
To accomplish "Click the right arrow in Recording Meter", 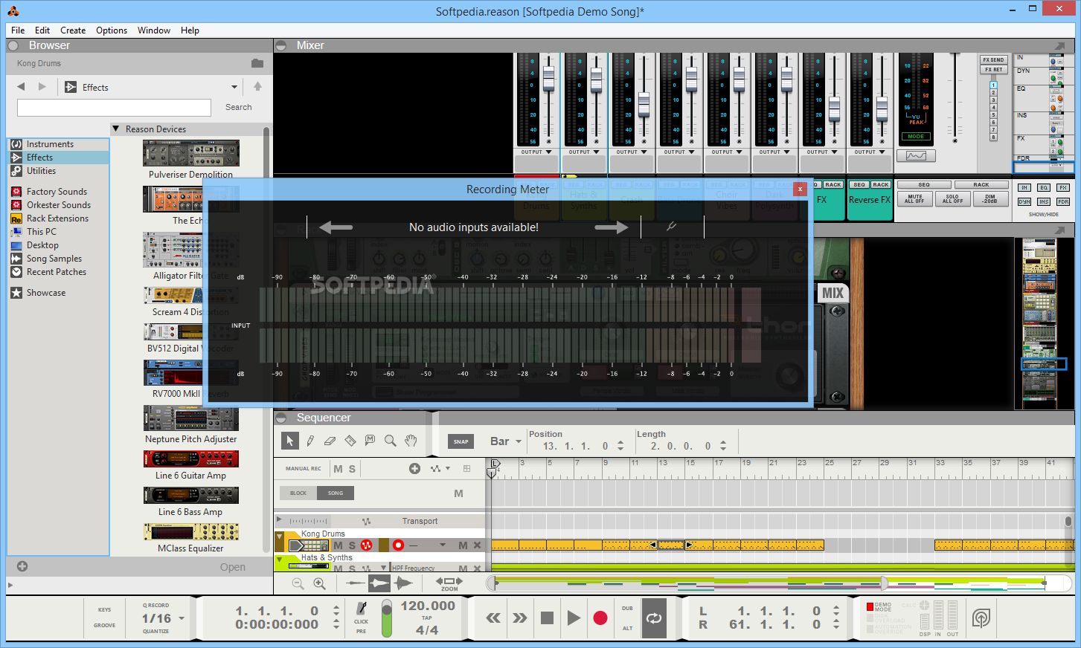I will [x=612, y=227].
